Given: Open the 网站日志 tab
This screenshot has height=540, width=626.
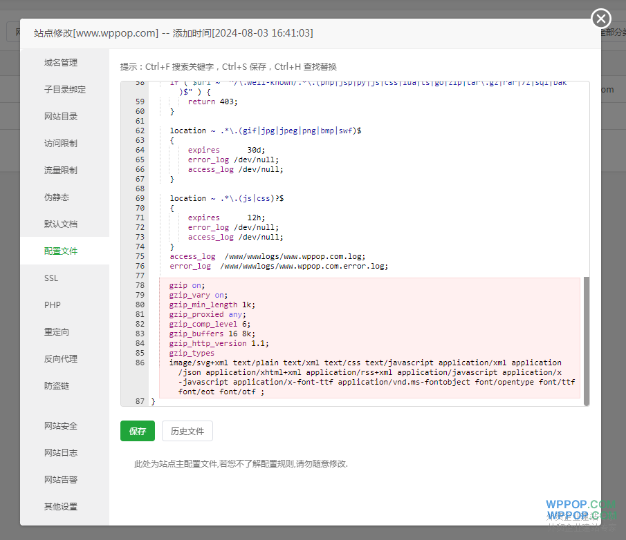Looking at the screenshot, I should (x=61, y=453).
